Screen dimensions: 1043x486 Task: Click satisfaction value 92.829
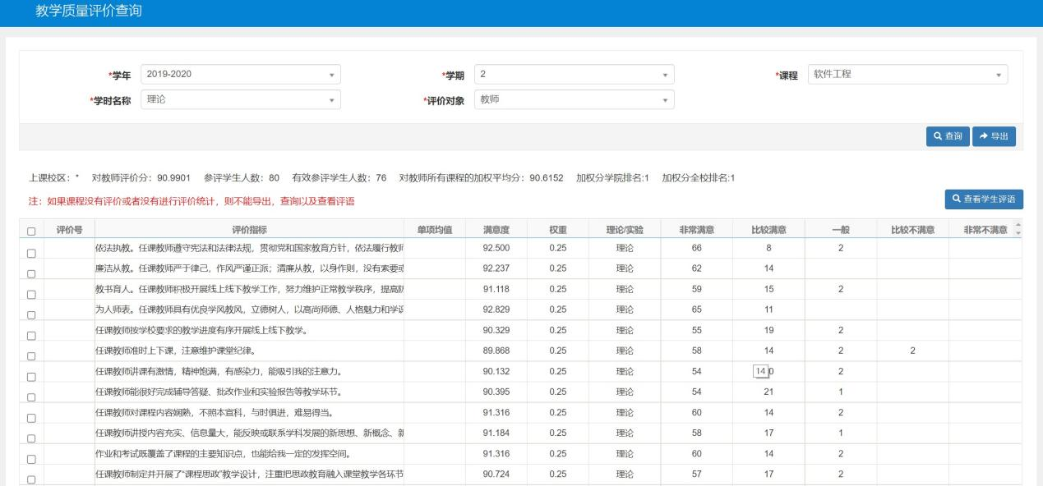(x=496, y=309)
